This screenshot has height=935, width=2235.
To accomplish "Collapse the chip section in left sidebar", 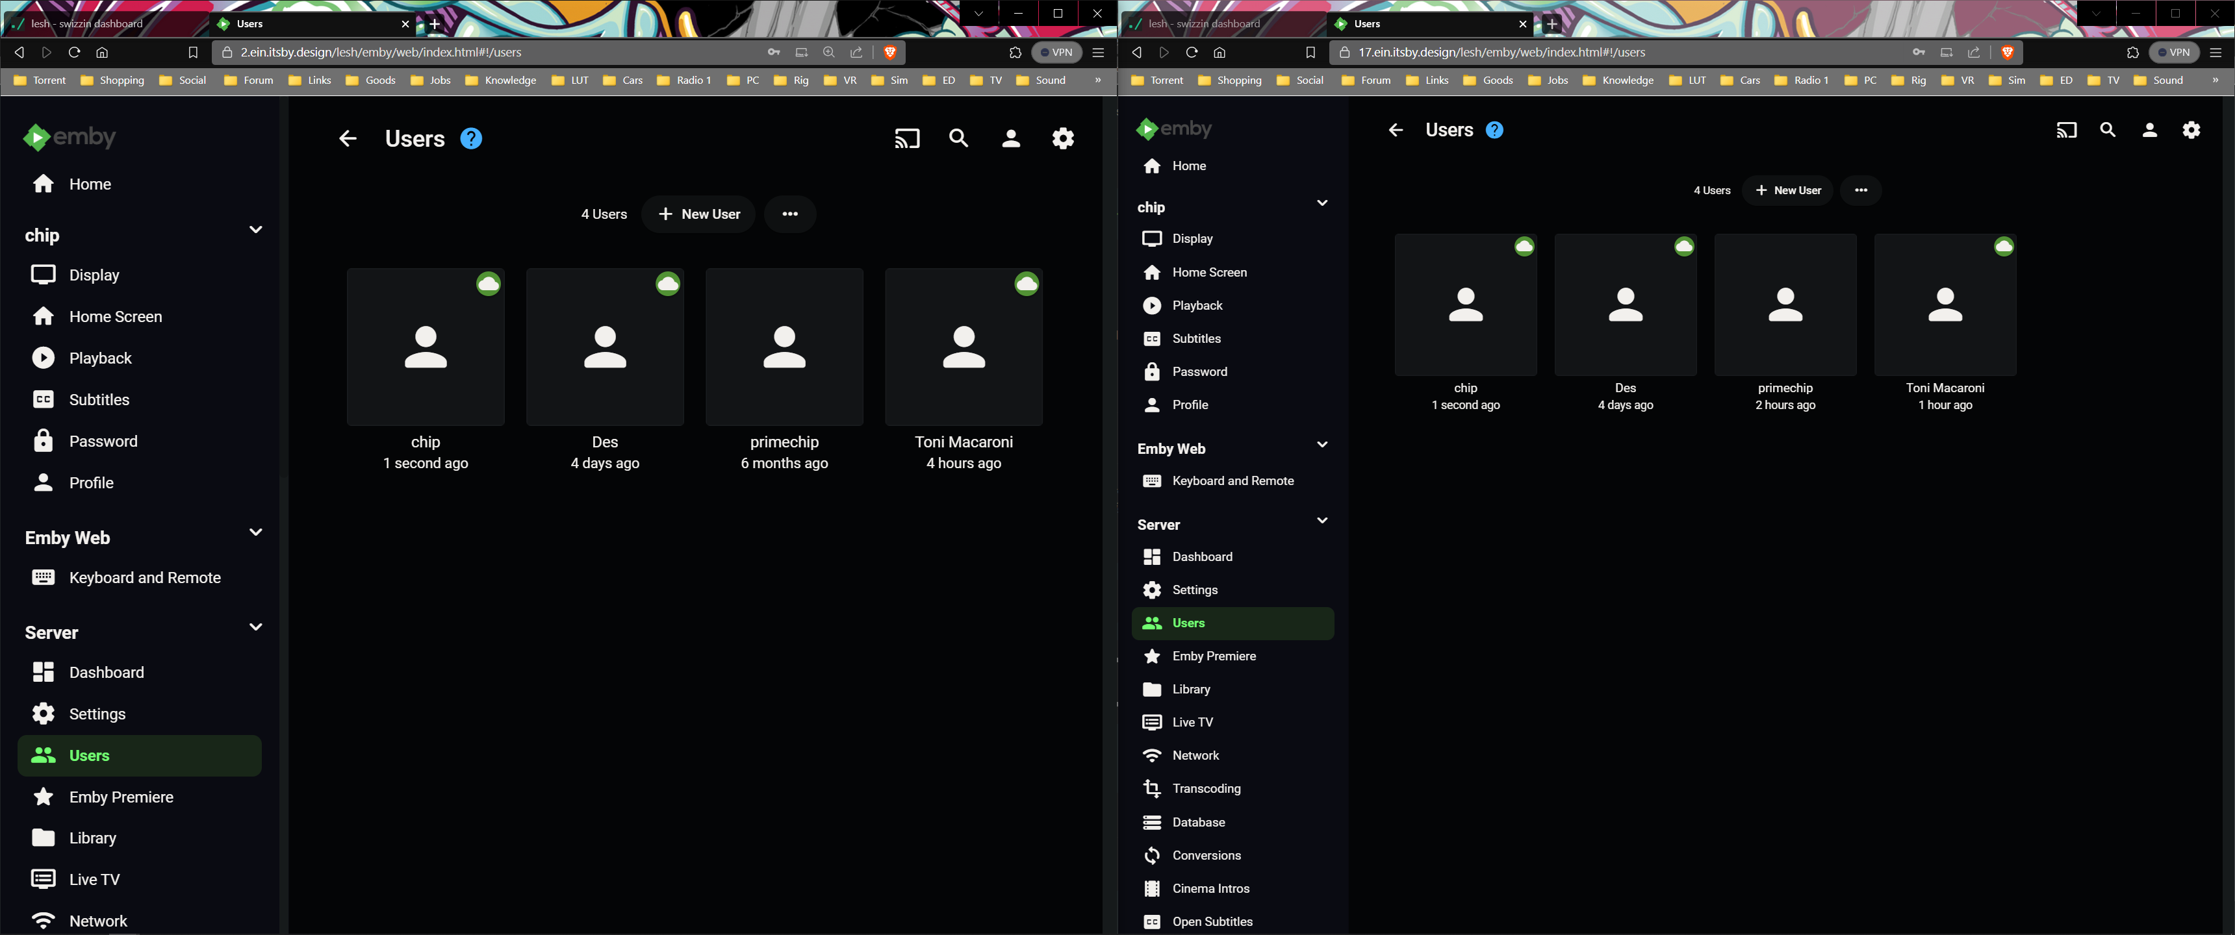I will [x=255, y=230].
